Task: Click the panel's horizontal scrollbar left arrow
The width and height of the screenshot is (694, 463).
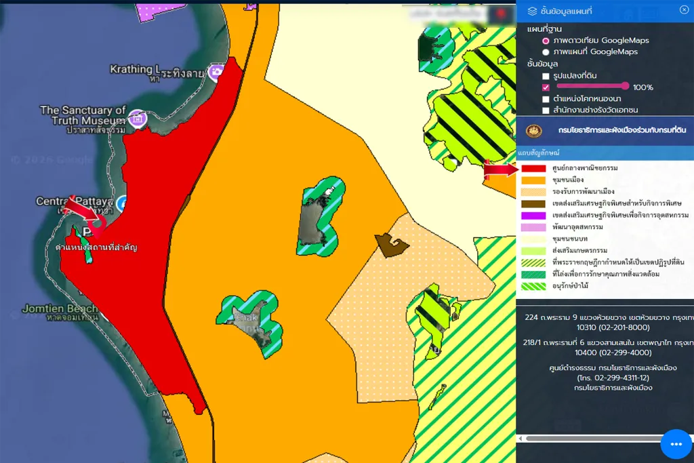Action: [x=520, y=439]
